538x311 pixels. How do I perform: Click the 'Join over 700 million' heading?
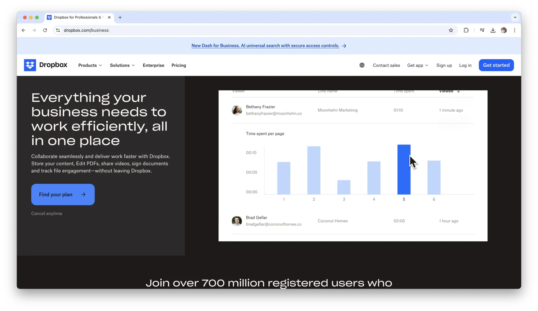click(269, 282)
